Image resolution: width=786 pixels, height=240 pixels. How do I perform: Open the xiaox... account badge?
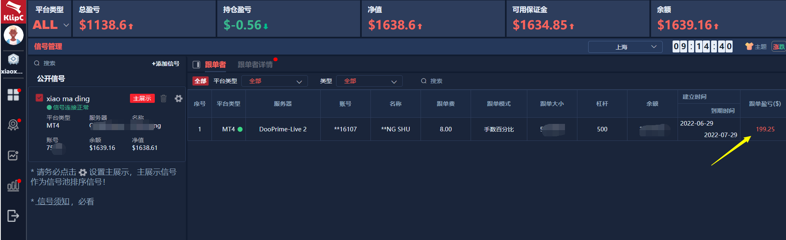13,64
